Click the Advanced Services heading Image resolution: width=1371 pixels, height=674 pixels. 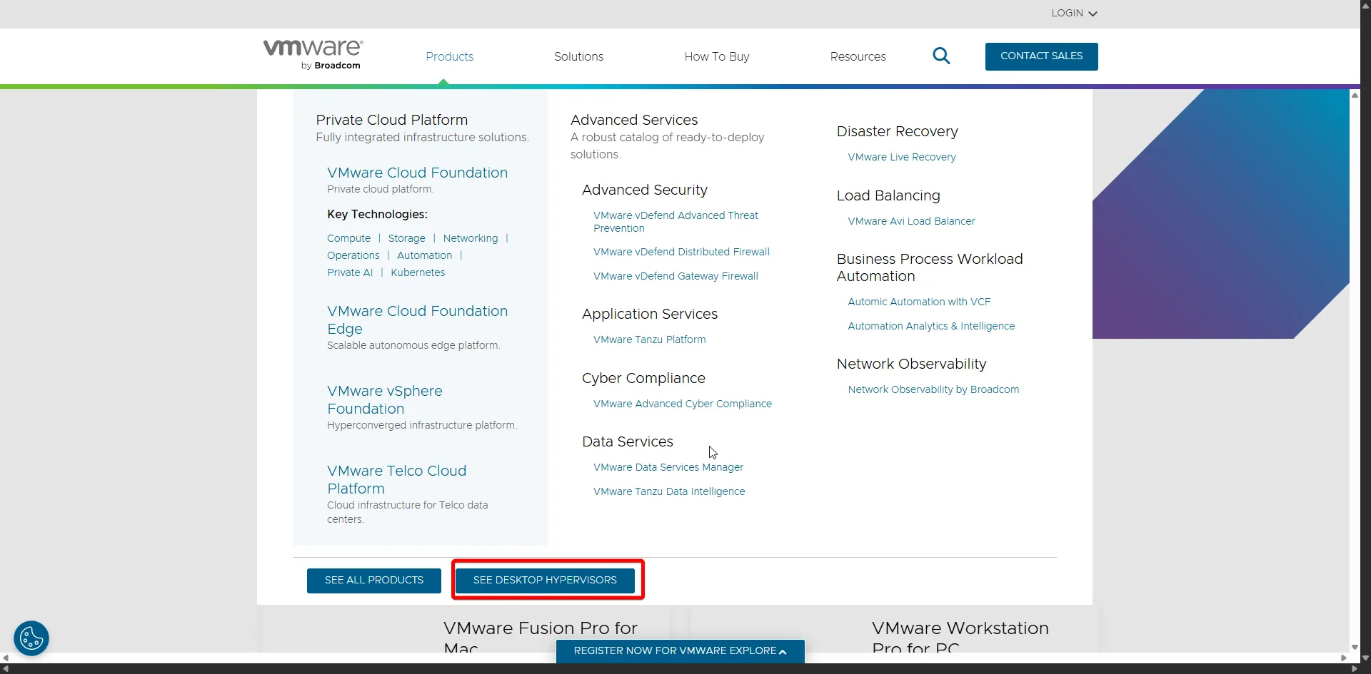point(634,120)
